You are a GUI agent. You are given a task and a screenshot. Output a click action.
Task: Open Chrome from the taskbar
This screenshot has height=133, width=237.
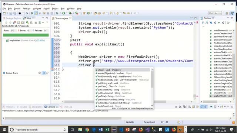tap(87, 130)
